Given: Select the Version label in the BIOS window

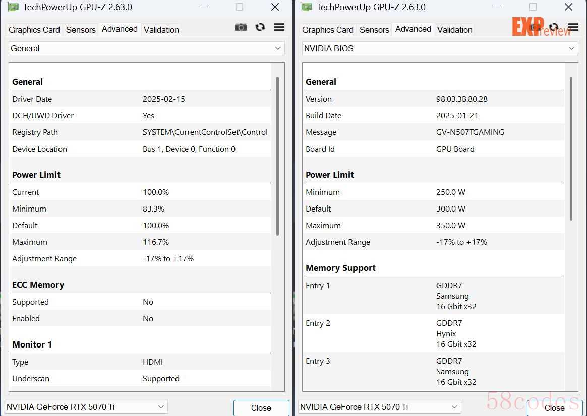Looking at the screenshot, I should 319,99.
